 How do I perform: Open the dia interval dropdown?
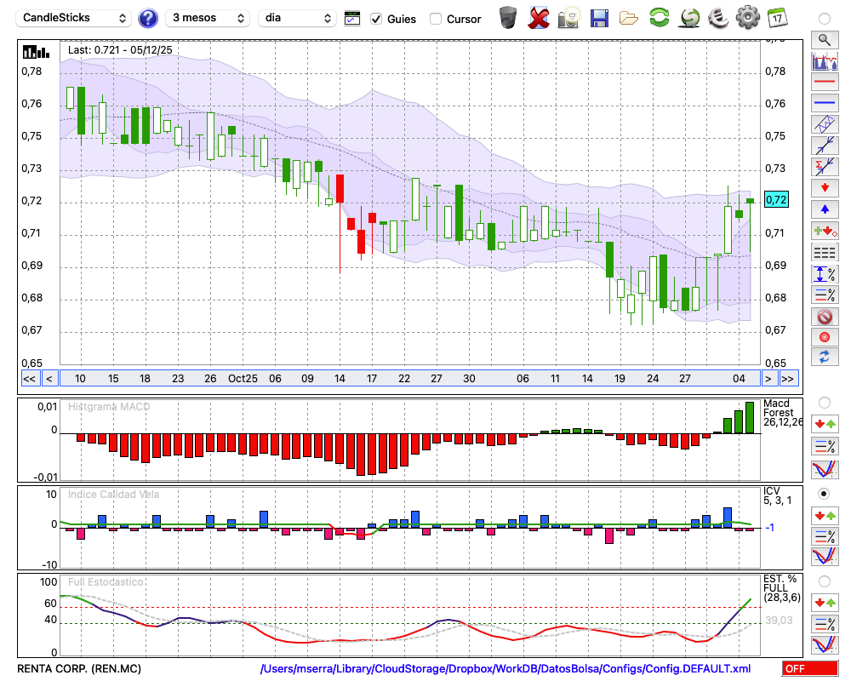(296, 18)
